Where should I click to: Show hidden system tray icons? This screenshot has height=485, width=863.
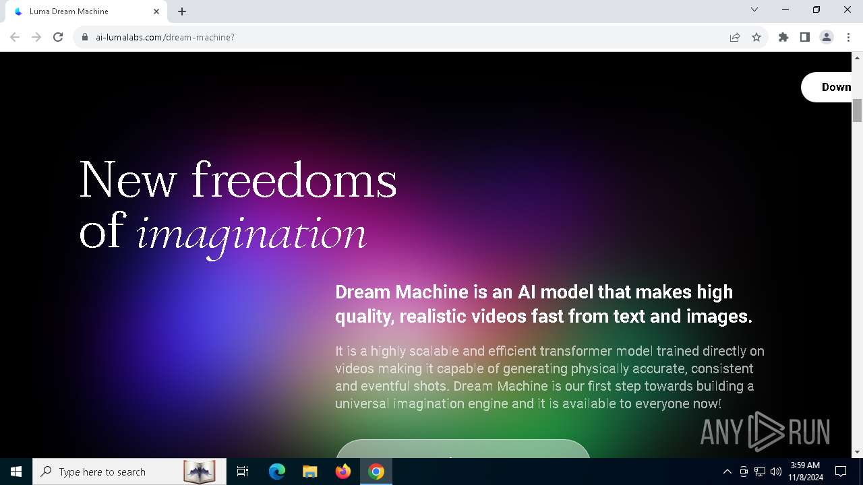tap(727, 472)
